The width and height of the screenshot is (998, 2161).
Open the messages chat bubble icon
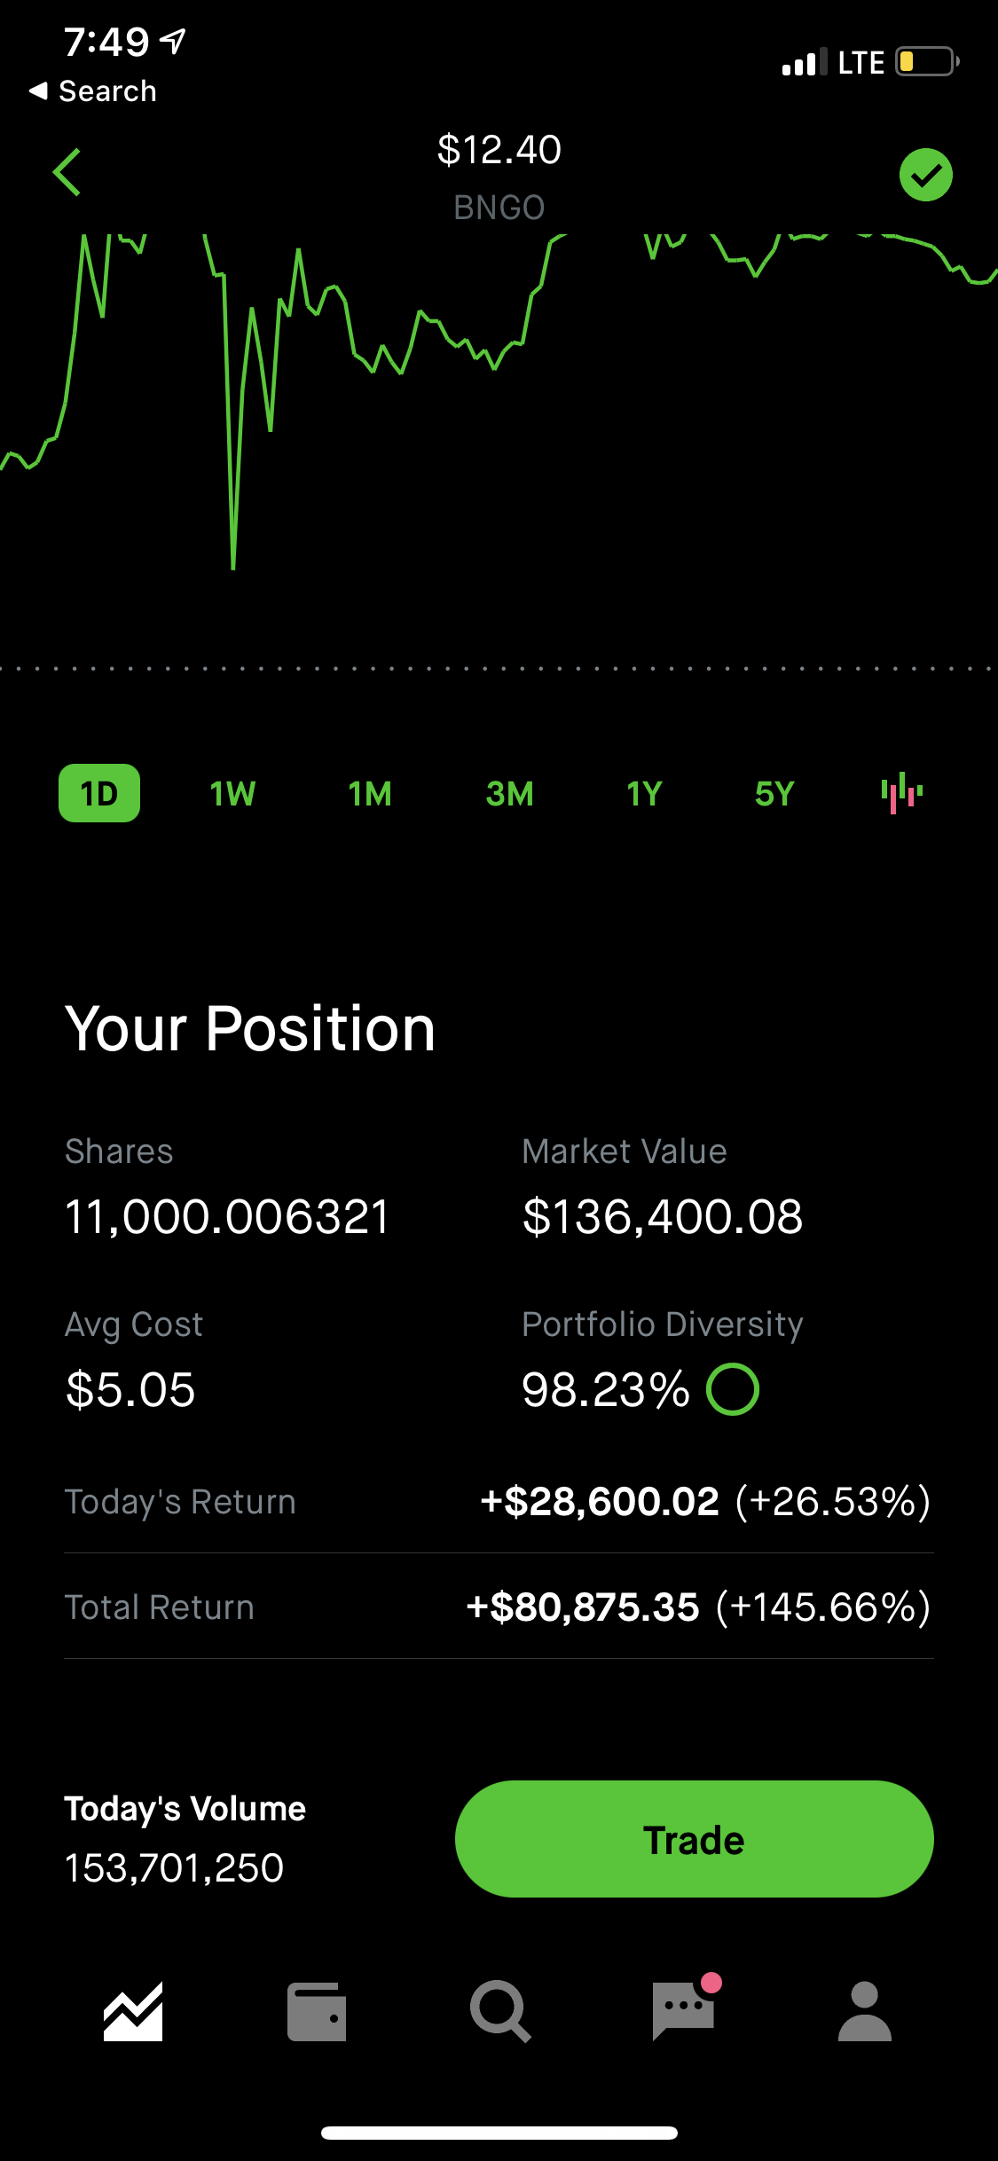tap(683, 2011)
